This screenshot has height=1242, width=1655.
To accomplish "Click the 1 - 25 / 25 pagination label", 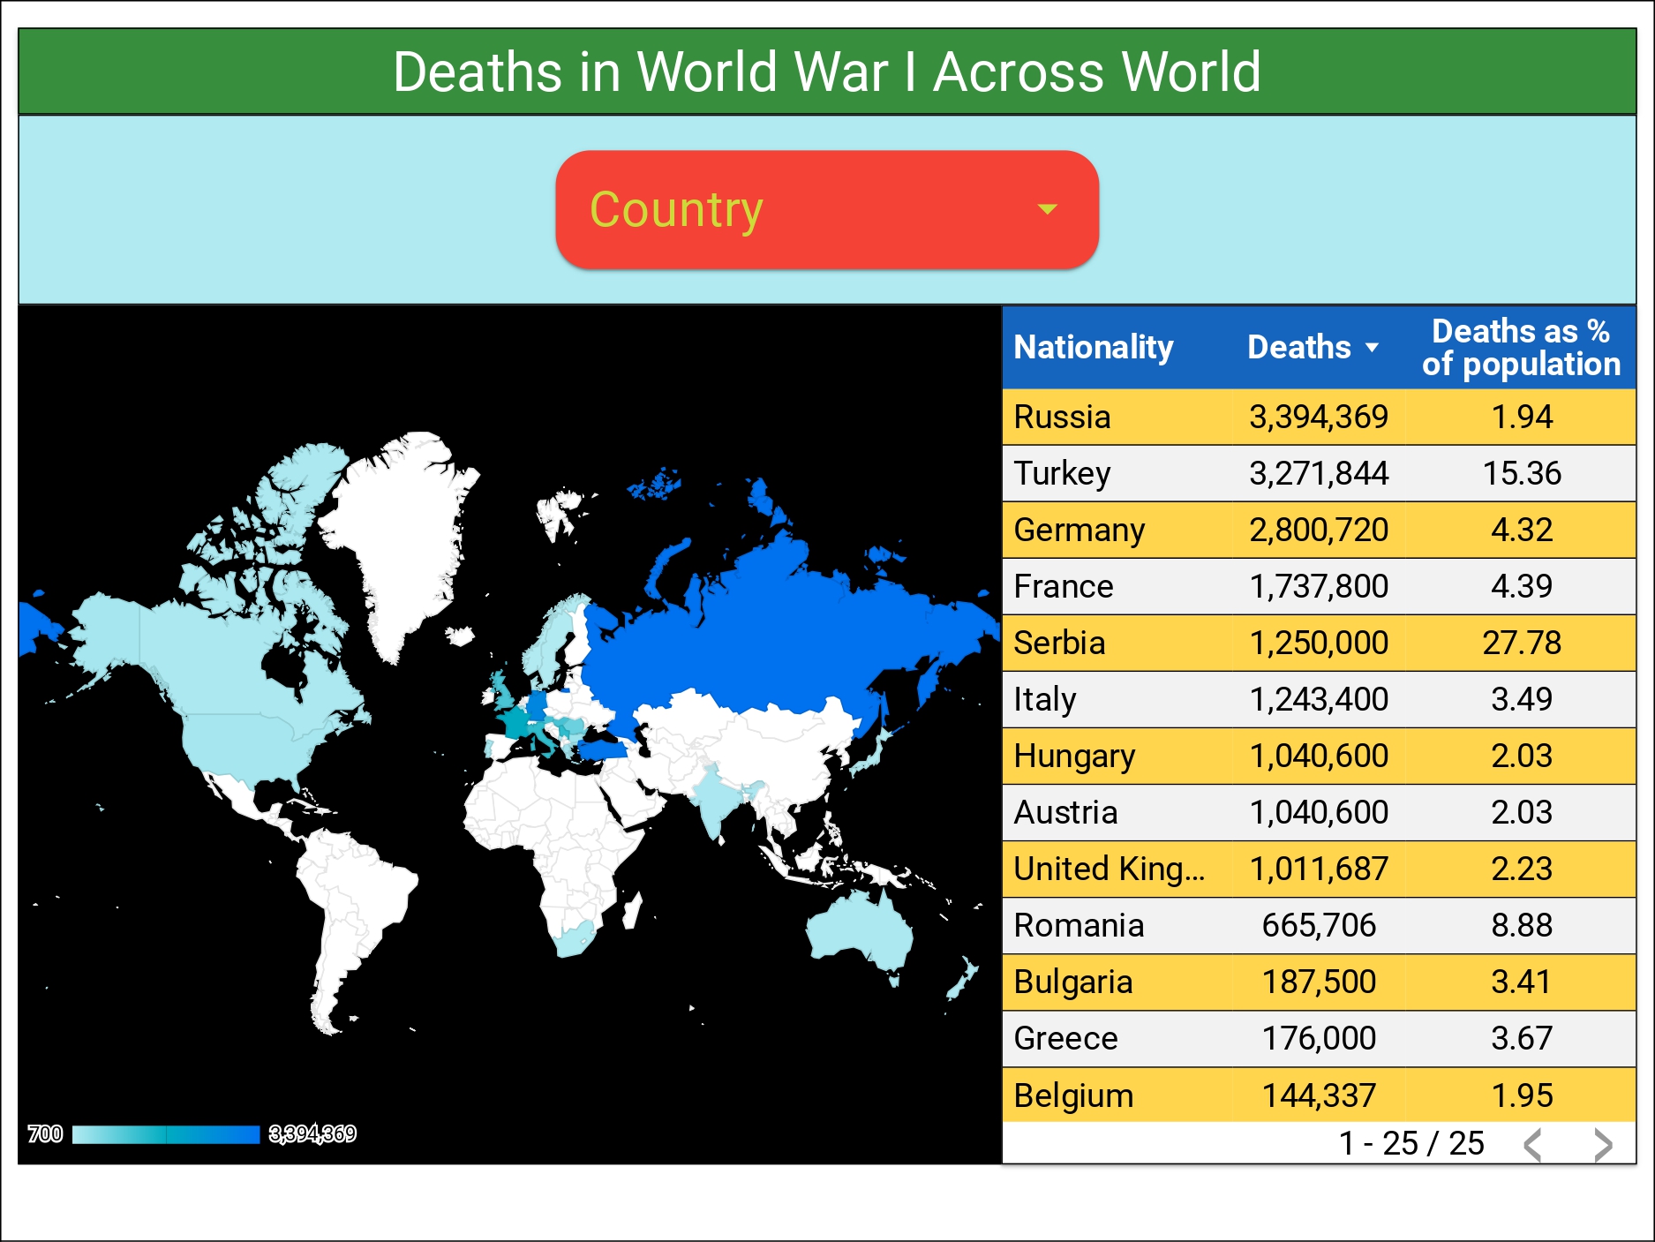I will pyautogui.click(x=1411, y=1144).
